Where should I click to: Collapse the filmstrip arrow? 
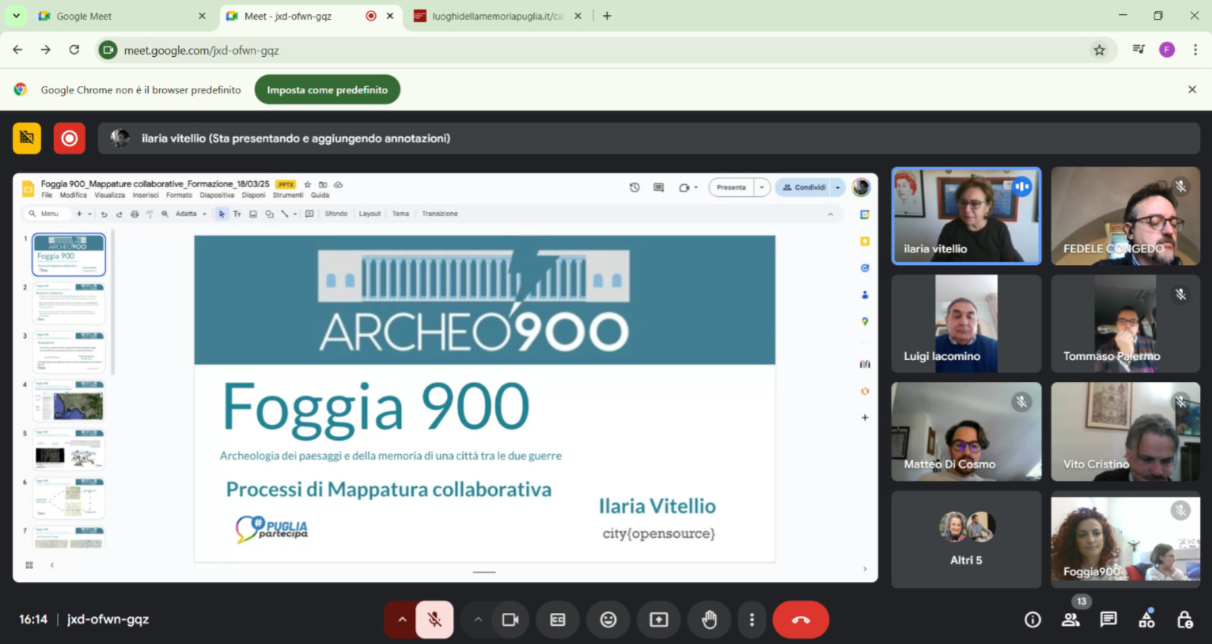(52, 565)
